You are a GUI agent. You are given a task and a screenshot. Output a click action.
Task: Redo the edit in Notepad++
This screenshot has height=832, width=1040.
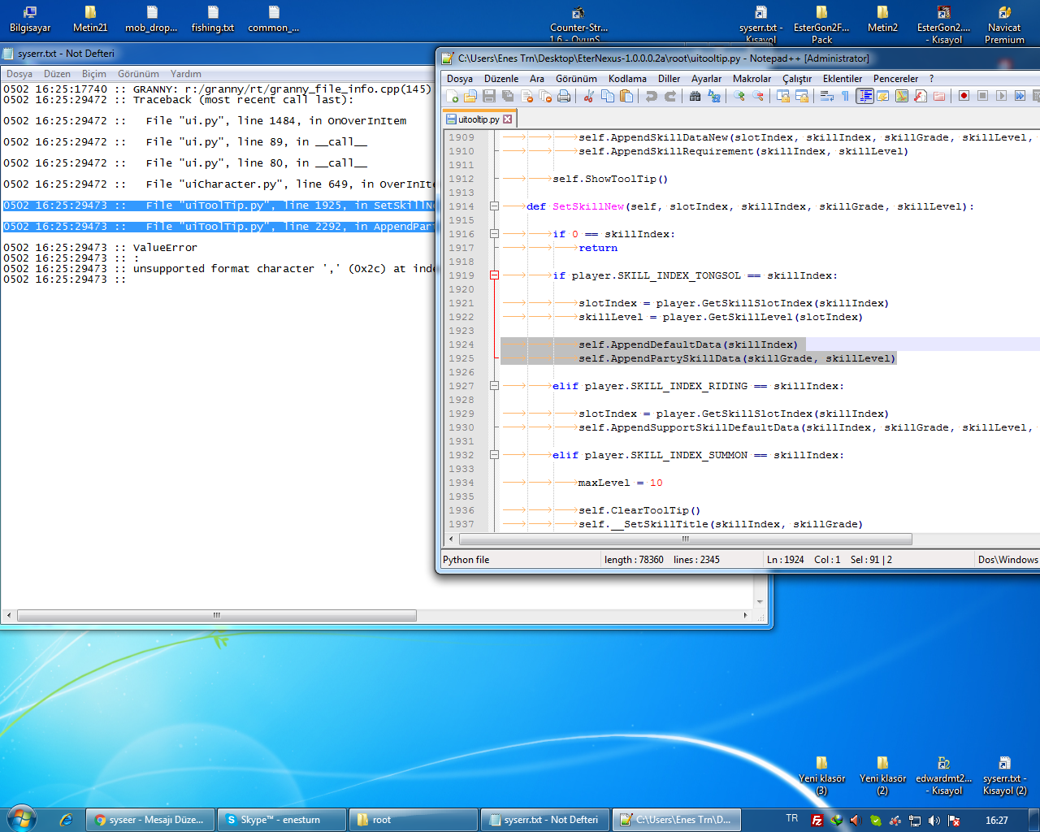pos(669,96)
